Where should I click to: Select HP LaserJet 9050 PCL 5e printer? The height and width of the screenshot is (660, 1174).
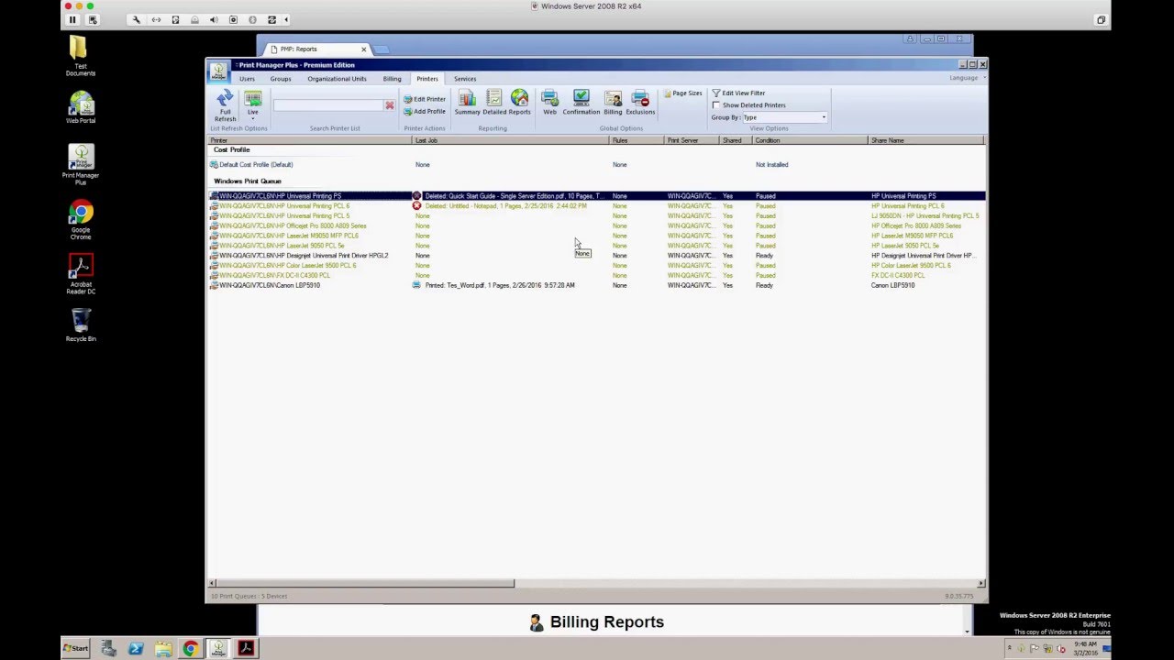pyautogui.click(x=596, y=246)
